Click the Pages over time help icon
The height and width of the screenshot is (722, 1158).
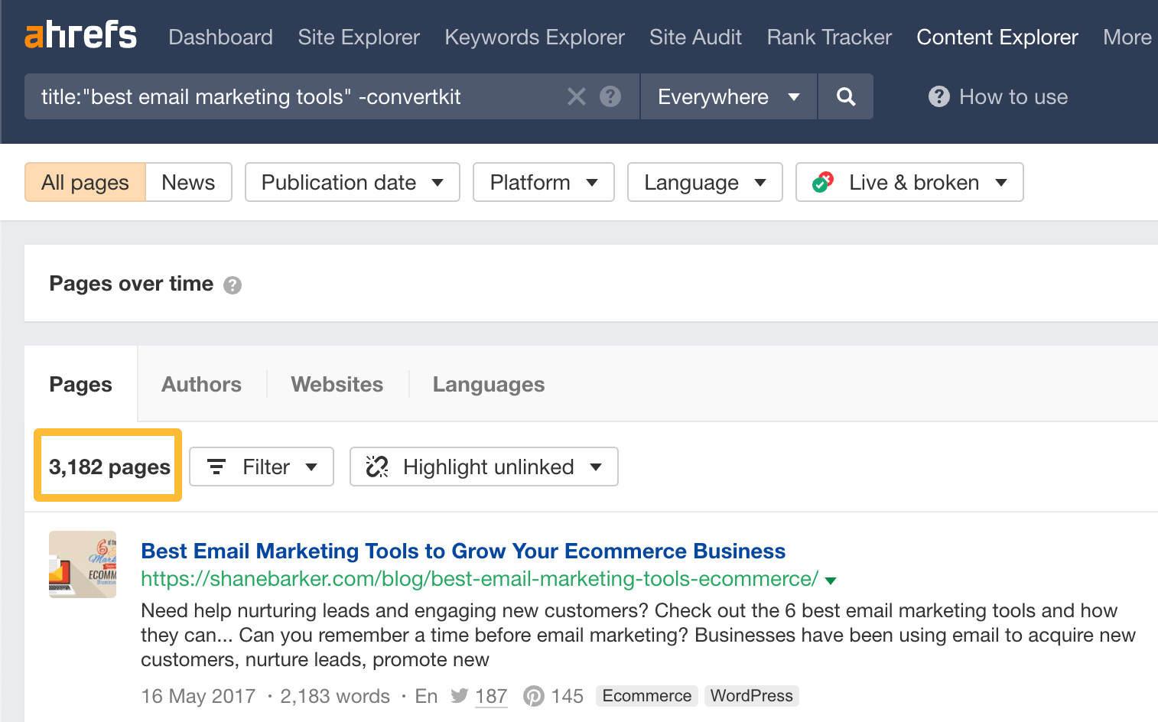(x=233, y=285)
